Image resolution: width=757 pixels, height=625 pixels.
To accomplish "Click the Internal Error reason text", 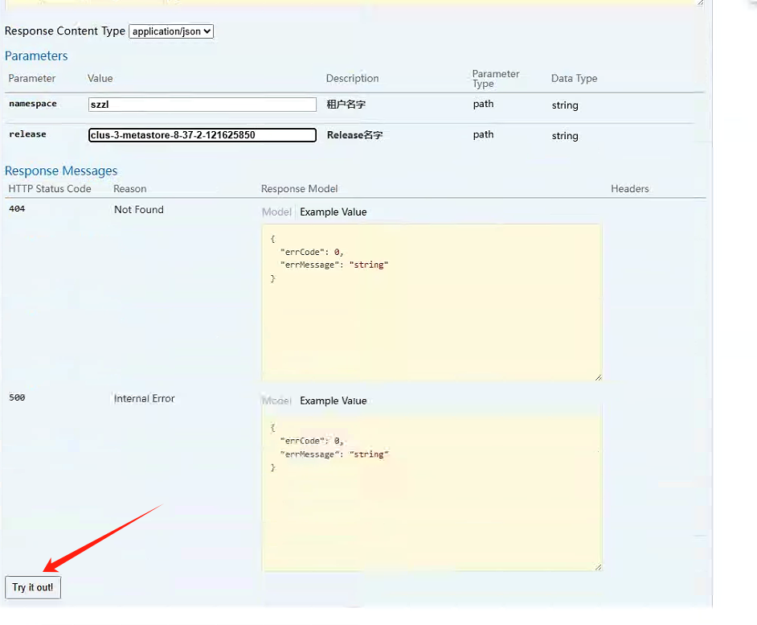I will point(144,398).
